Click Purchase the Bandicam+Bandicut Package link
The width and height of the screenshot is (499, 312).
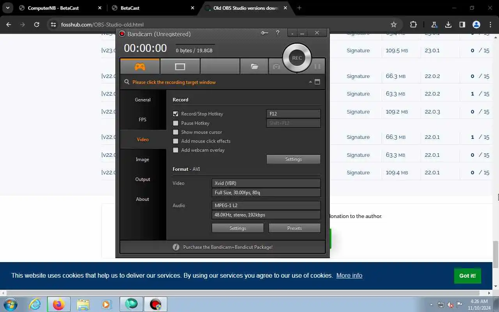(x=228, y=247)
